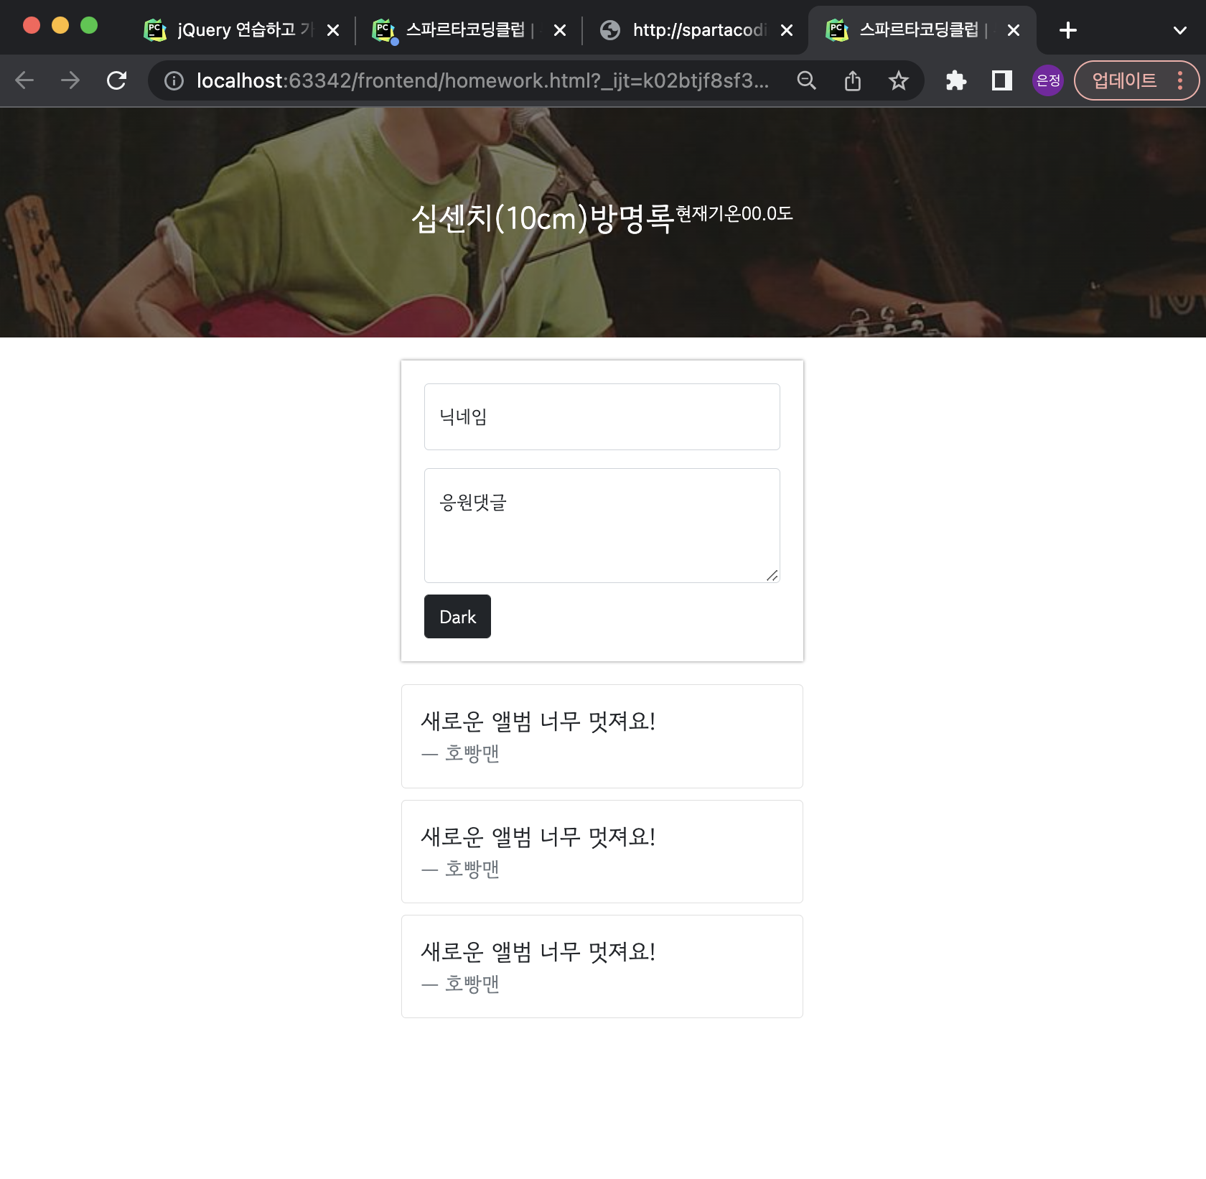The image size is (1206, 1179).
Task: Open the 은정 profile avatar
Action: tap(1048, 80)
